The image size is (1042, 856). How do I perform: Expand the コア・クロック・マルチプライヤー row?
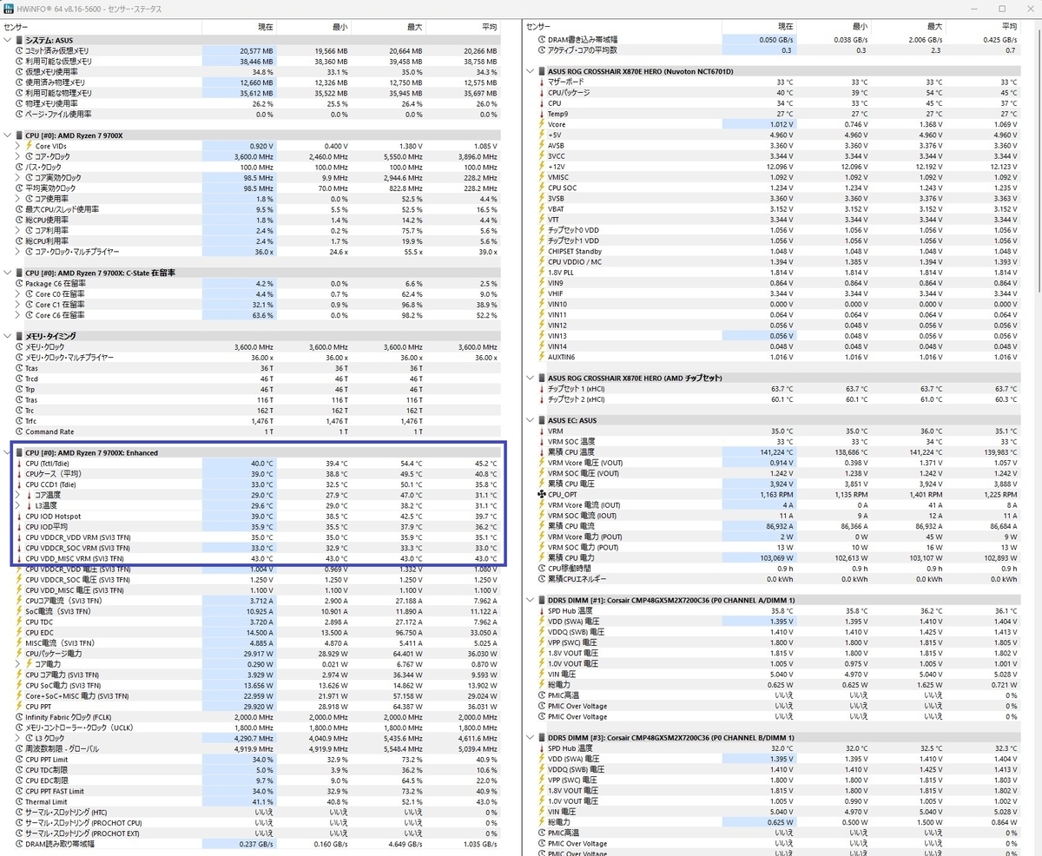coord(18,252)
